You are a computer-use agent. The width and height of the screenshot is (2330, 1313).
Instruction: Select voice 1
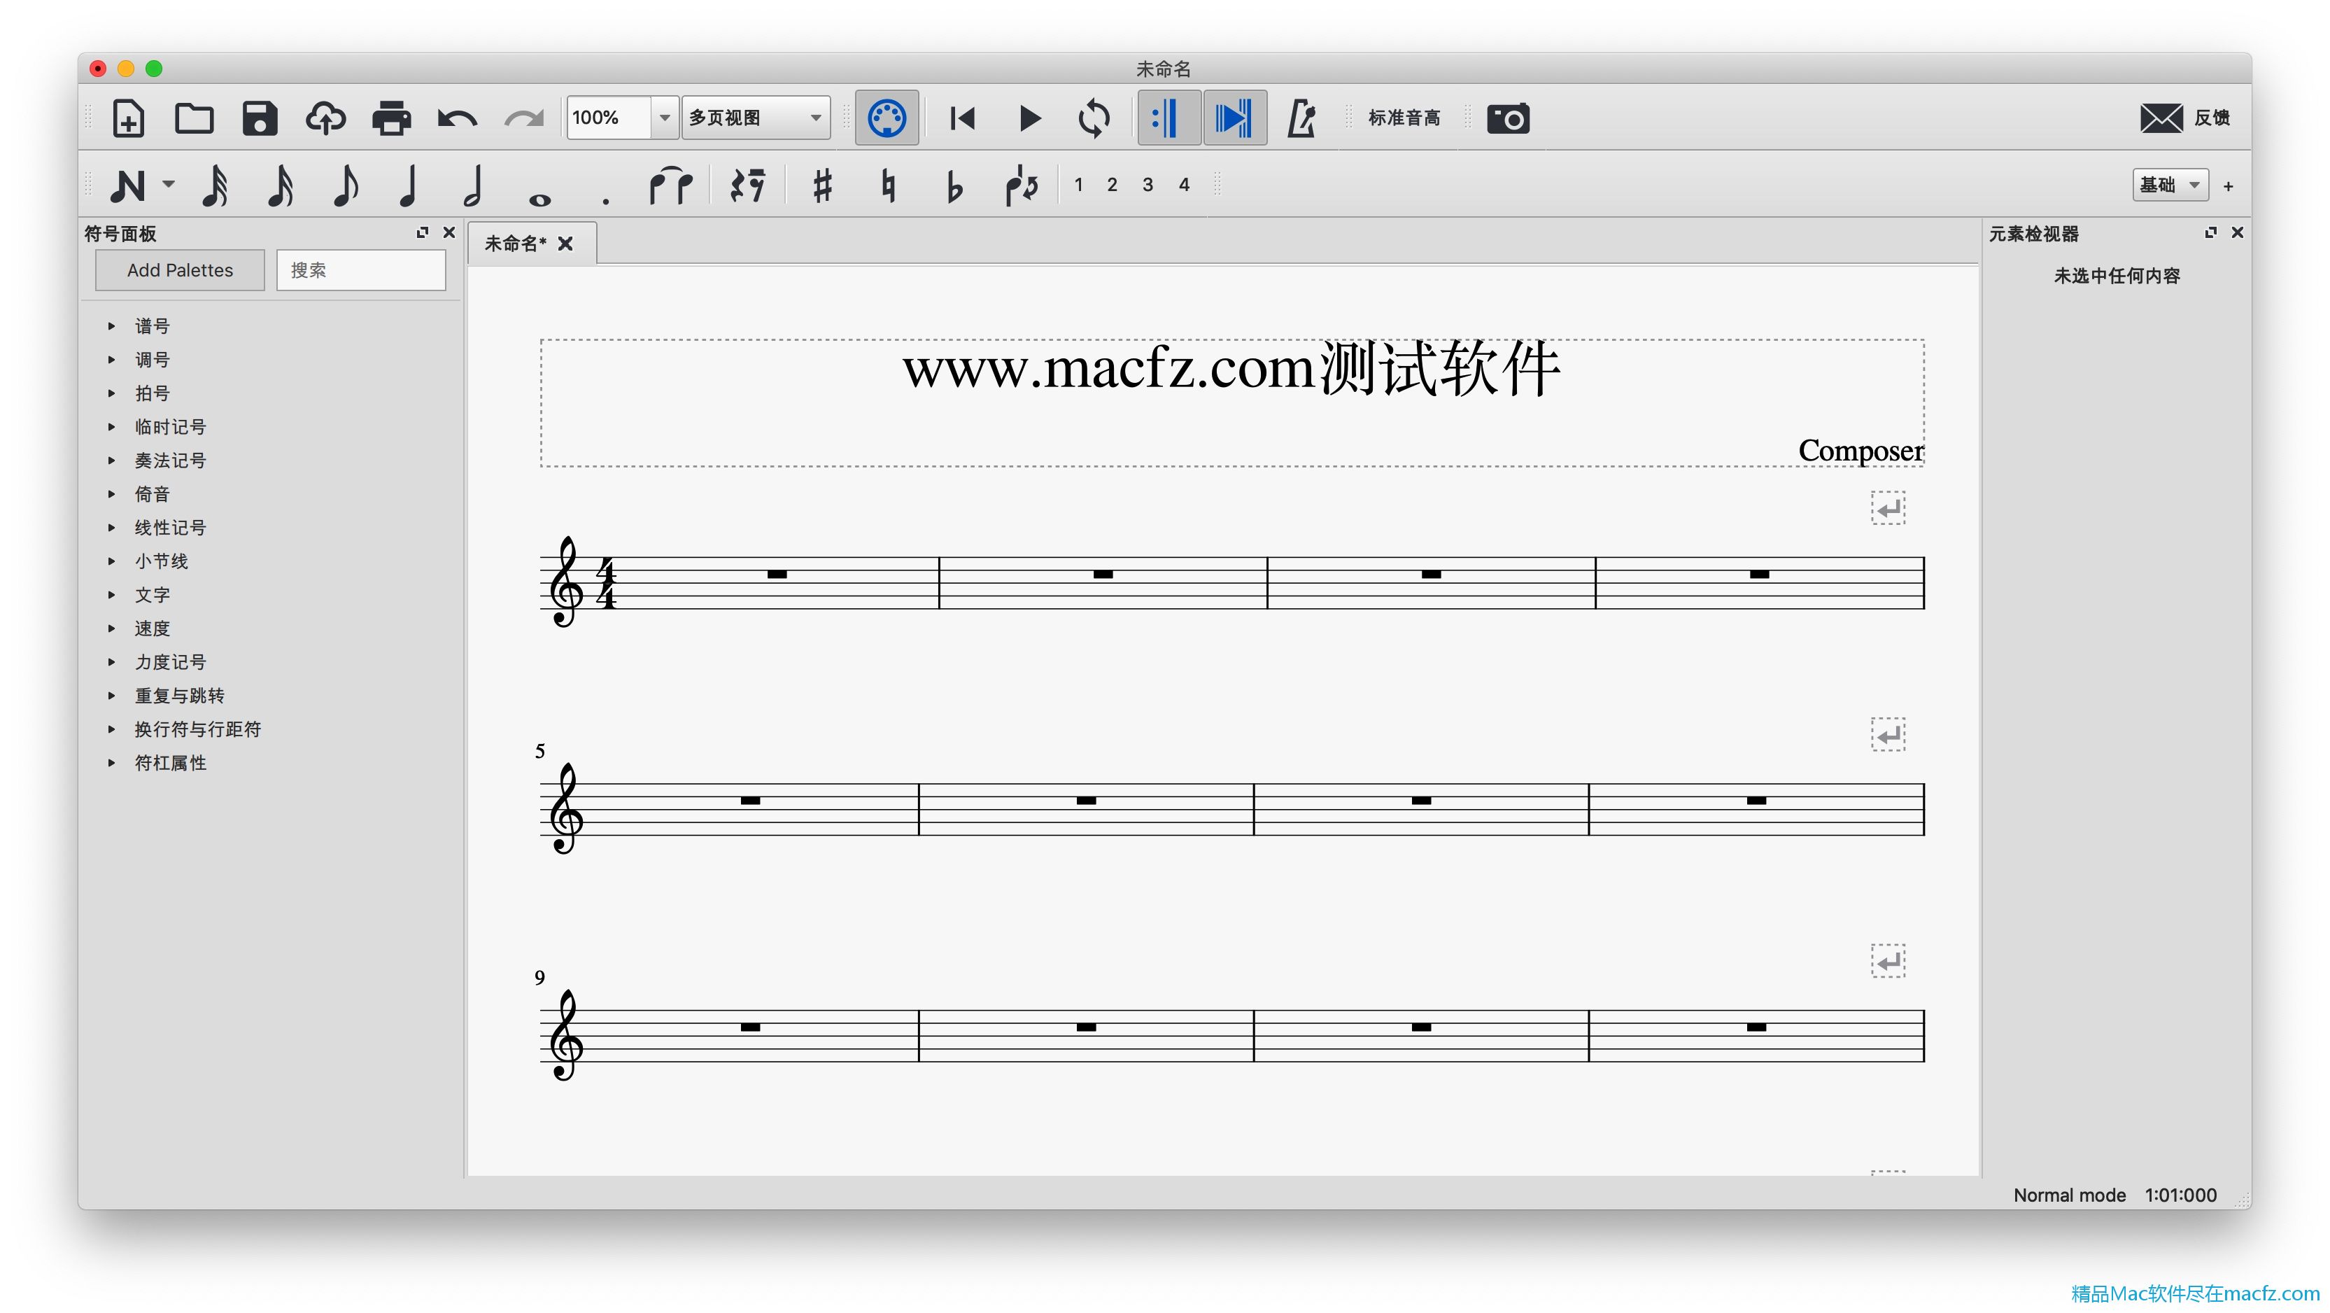[x=1078, y=185]
